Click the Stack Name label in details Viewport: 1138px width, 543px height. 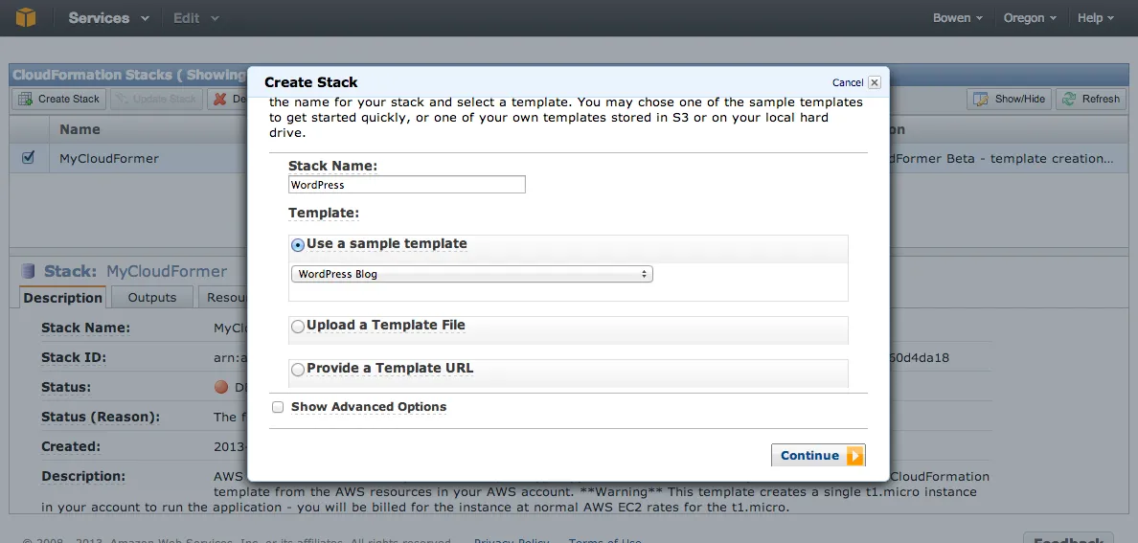[x=85, y=328]
